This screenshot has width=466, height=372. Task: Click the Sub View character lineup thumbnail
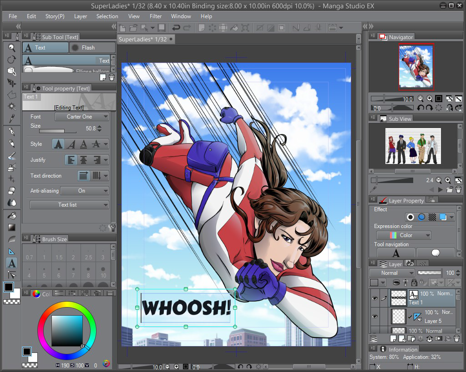[413, 145]
